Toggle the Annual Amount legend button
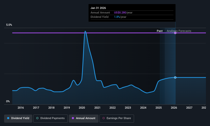This screenshot has height=126, width=210. 84,119
